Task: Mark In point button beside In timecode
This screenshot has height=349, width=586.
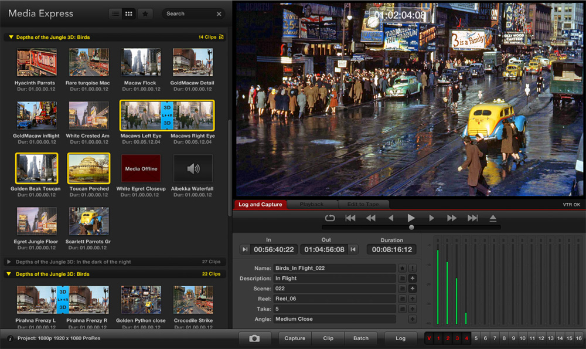Action: 245,250
